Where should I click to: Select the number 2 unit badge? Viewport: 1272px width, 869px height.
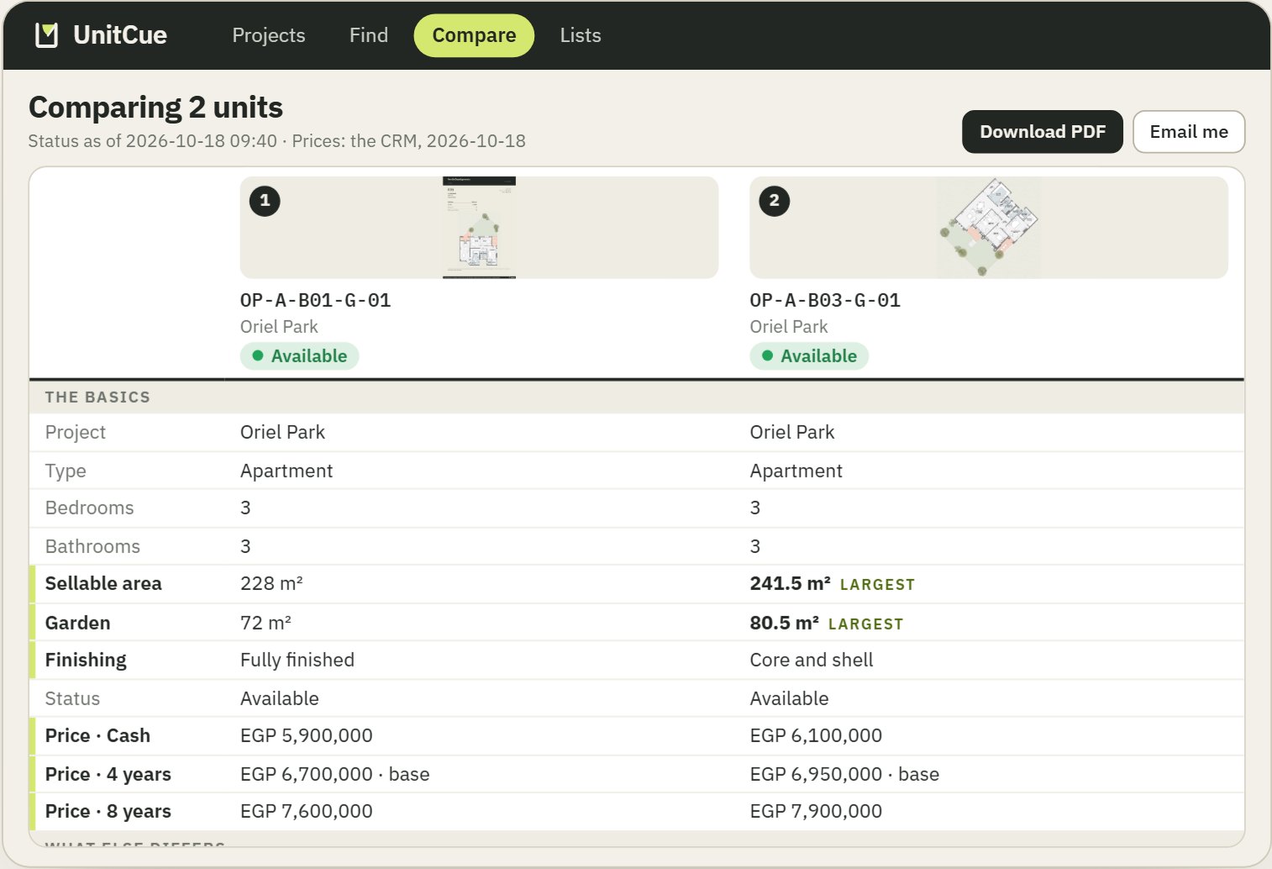coord(774,201)
